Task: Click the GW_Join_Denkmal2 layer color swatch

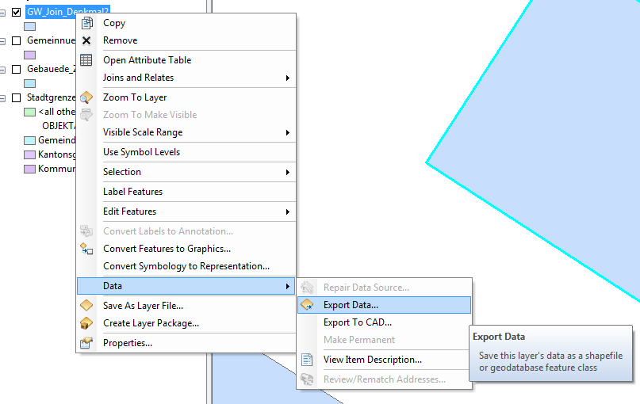Action: [30, 26]
